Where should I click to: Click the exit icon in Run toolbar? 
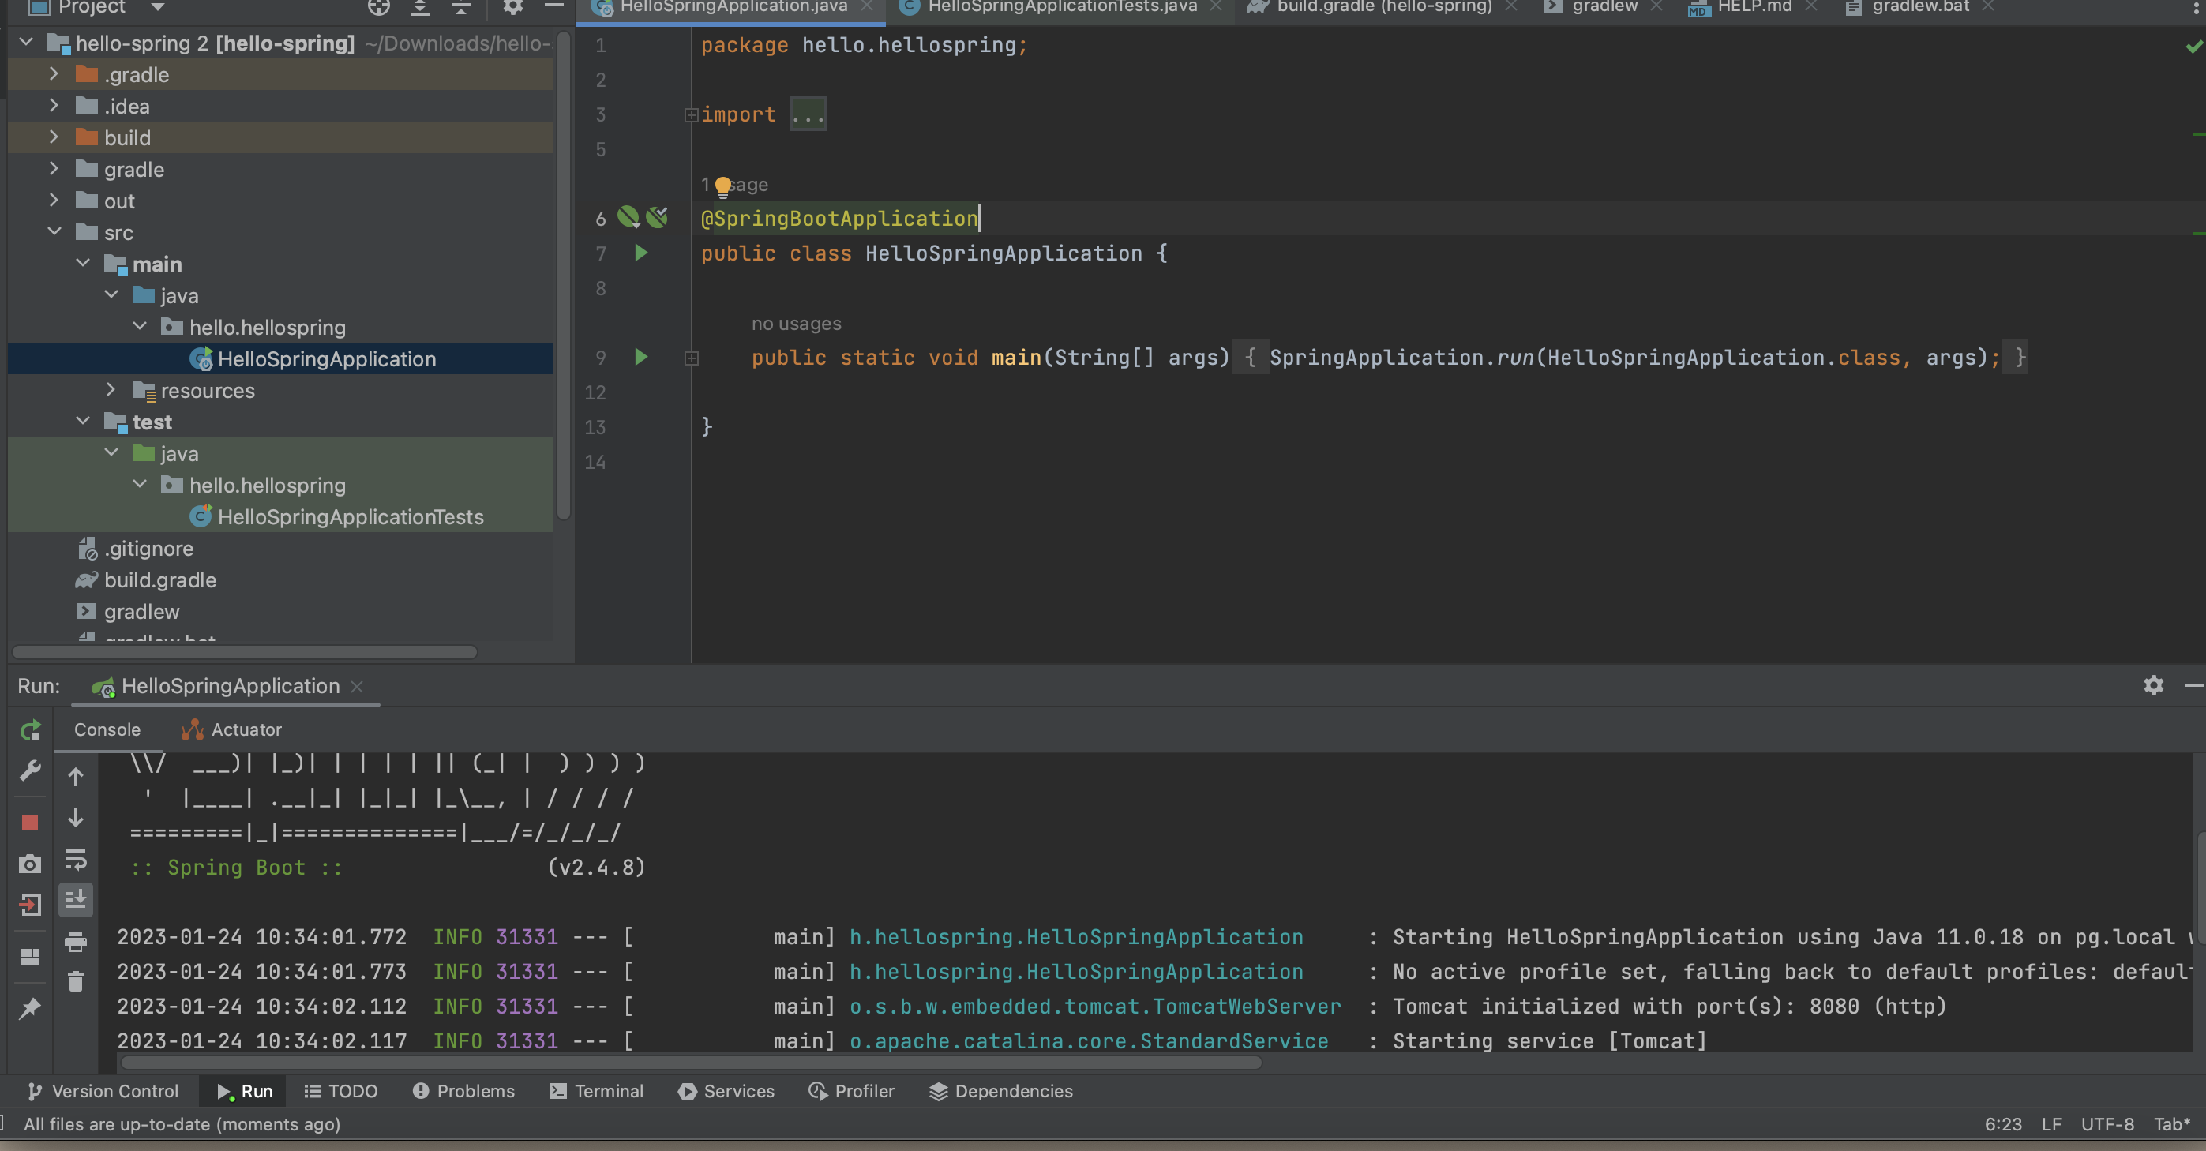pos(30,905)
